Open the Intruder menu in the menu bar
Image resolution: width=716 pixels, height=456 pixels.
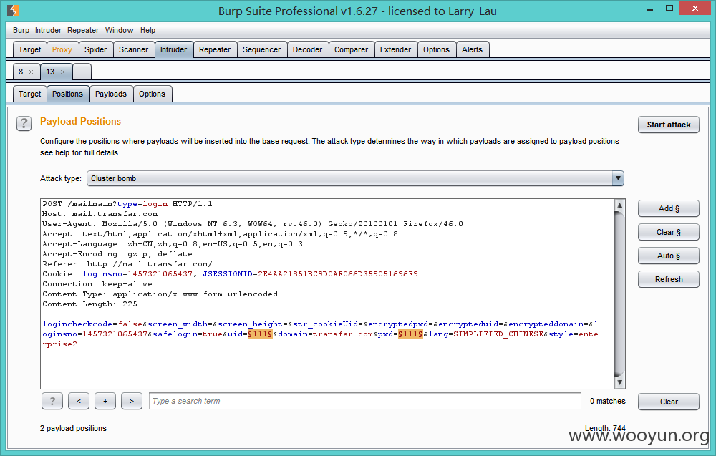[48, 30]
